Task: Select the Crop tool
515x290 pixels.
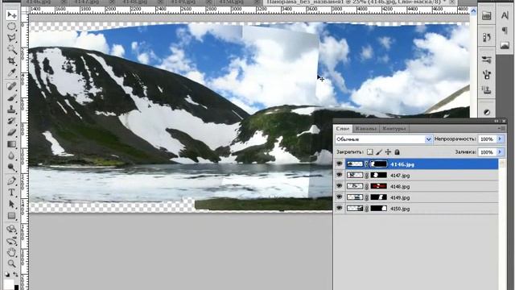Action: tap(11, 61)
